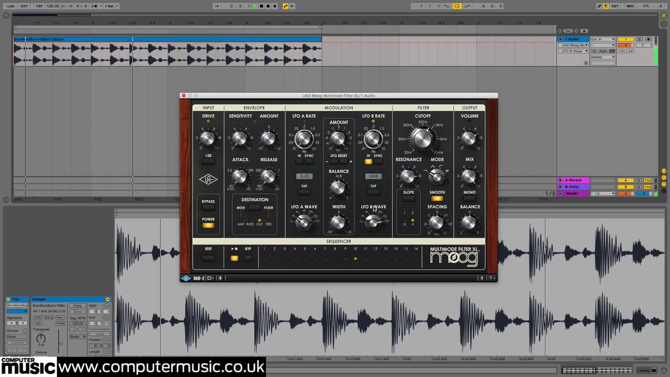
Task: Click the Overdub plus icon in the transport
Action: coord(275,6)
